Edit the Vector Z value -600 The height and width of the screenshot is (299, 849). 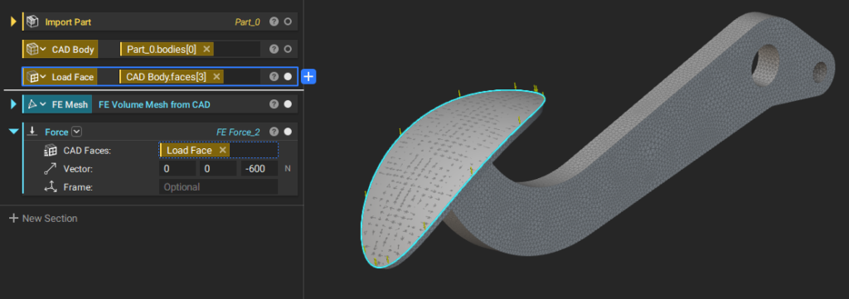point(260,169)
